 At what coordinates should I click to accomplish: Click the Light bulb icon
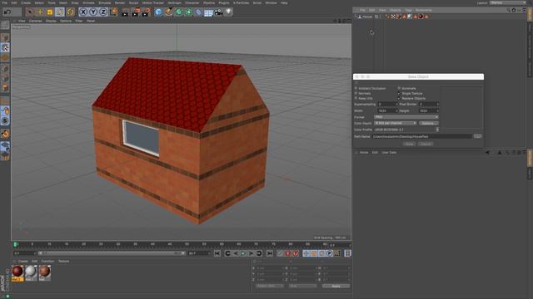tap(229, 12)
